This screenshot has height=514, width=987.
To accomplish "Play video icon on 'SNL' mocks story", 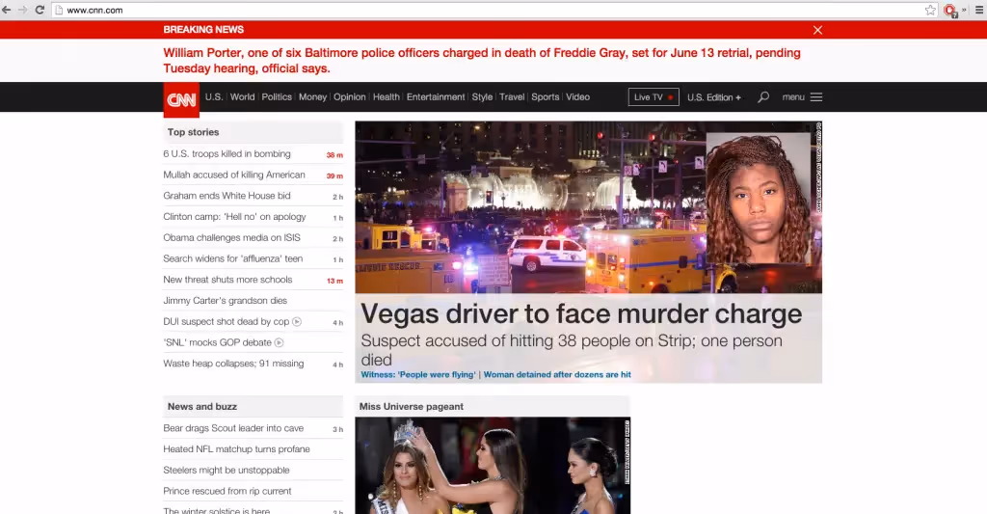I will point(279,342).
